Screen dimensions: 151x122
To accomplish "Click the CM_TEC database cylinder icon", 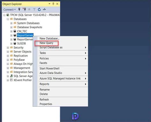I will click(15, 31).
